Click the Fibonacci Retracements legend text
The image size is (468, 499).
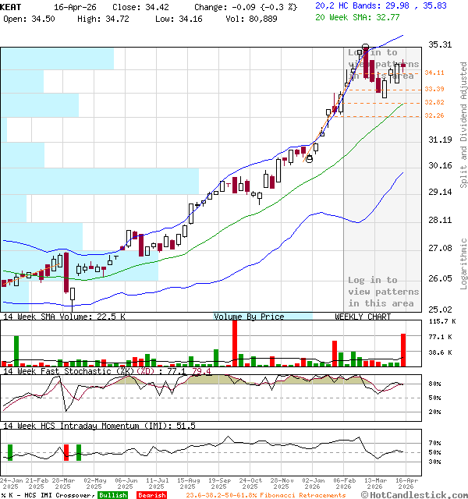pyautogui.click(x=266, y=495)
